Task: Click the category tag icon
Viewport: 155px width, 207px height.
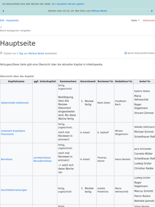Action: click(1, 27)
